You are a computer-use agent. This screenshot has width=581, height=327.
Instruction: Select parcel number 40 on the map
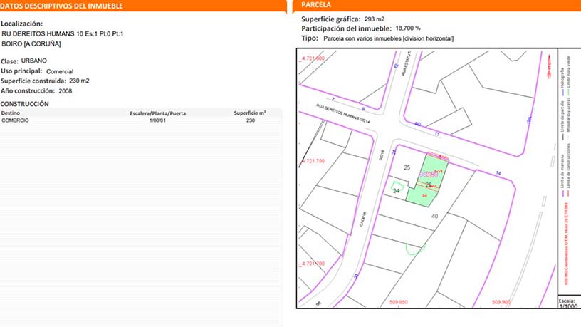(434, 215)
